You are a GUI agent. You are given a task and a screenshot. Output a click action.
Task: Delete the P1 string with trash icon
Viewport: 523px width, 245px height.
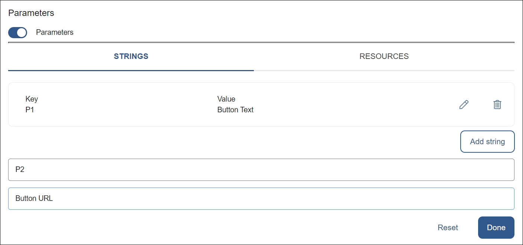click(497, 105)
